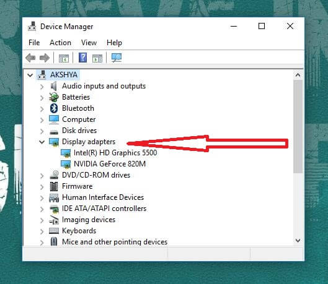
Task: Open the Action menu
Action: pyautogui.click(x=60, y=43)
